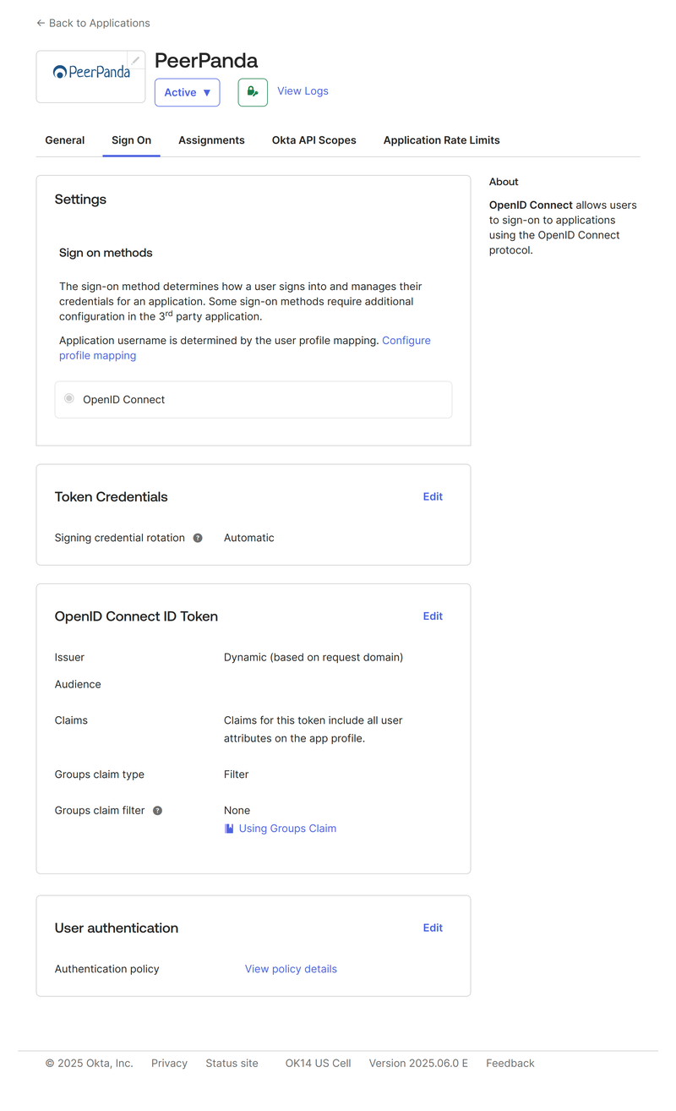Viewport: 676px width, 1111px height.
Task: Select the OpenID Connect radio button
Action: 69,398
